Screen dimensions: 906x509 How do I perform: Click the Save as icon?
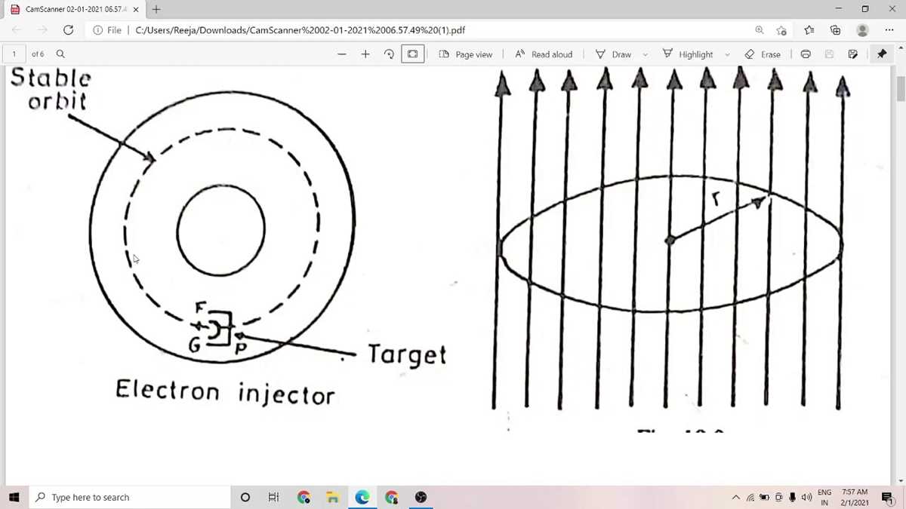click(852, 54)
